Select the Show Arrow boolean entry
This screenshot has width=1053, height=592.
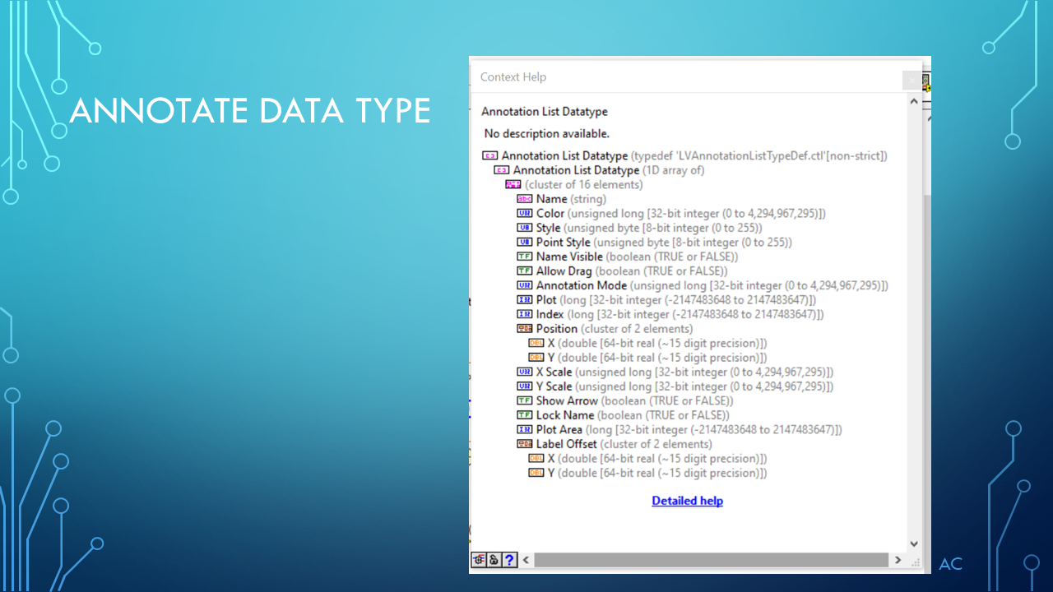[x=567, y=401]
